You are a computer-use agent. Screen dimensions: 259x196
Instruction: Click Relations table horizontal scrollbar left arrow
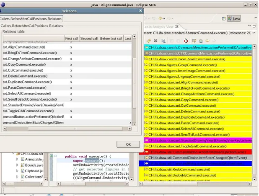[5, 129]
